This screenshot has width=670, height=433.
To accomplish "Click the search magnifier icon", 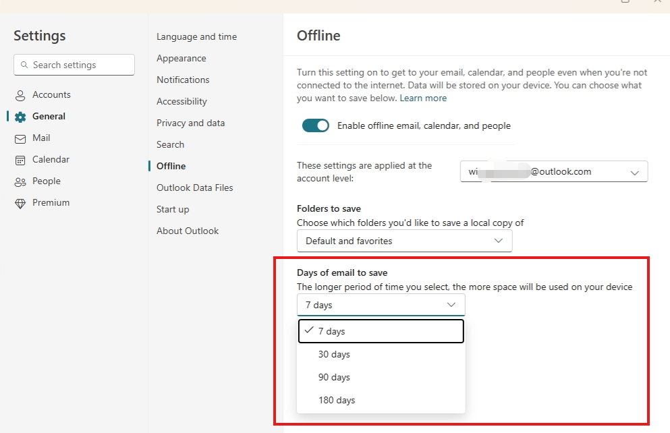I will pos(24,65).
